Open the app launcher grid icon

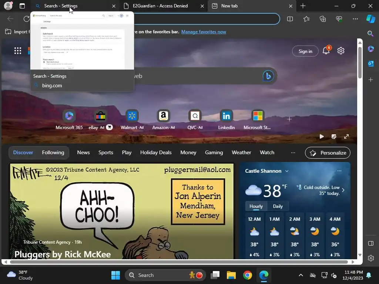[x=18, y=51]
